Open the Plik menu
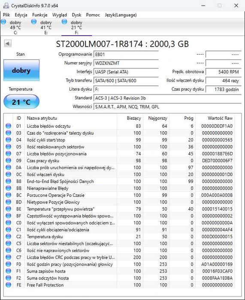 tap(6, 15)
